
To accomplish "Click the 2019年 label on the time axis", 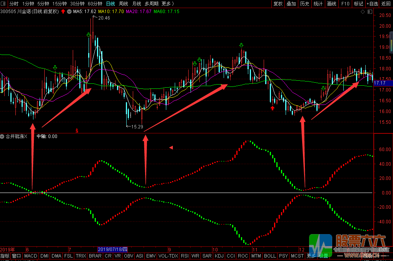I will (8, 249).
